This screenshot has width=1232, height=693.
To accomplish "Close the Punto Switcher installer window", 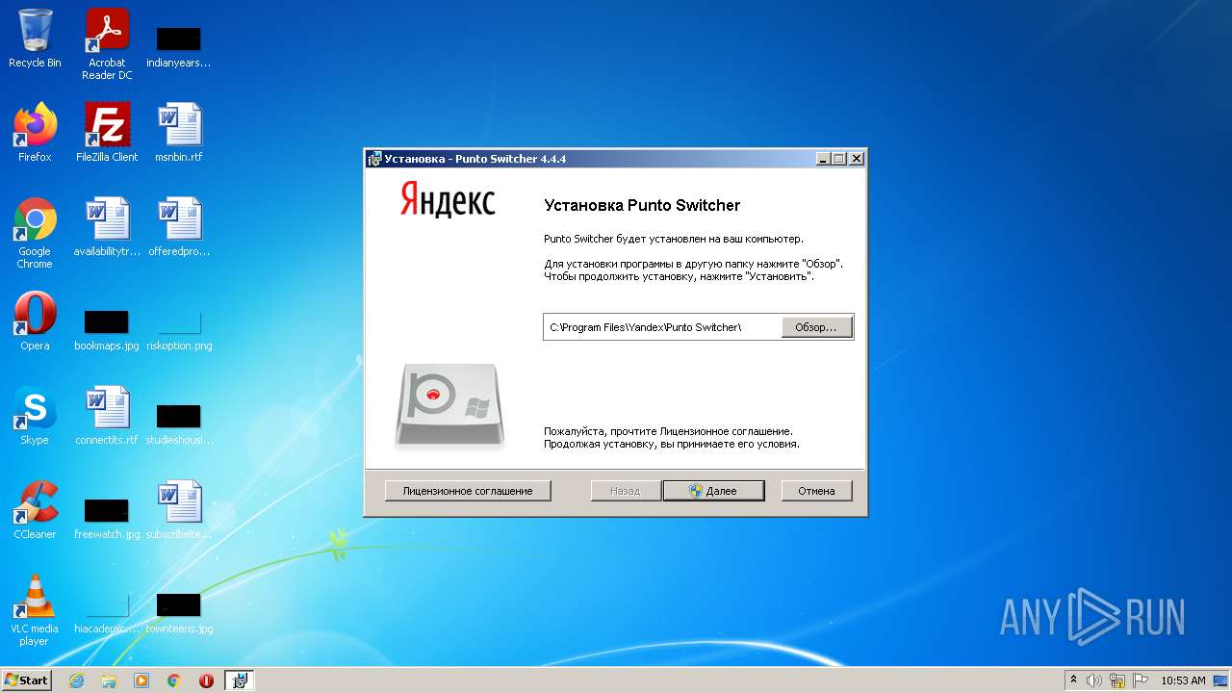I will [857, 159].
